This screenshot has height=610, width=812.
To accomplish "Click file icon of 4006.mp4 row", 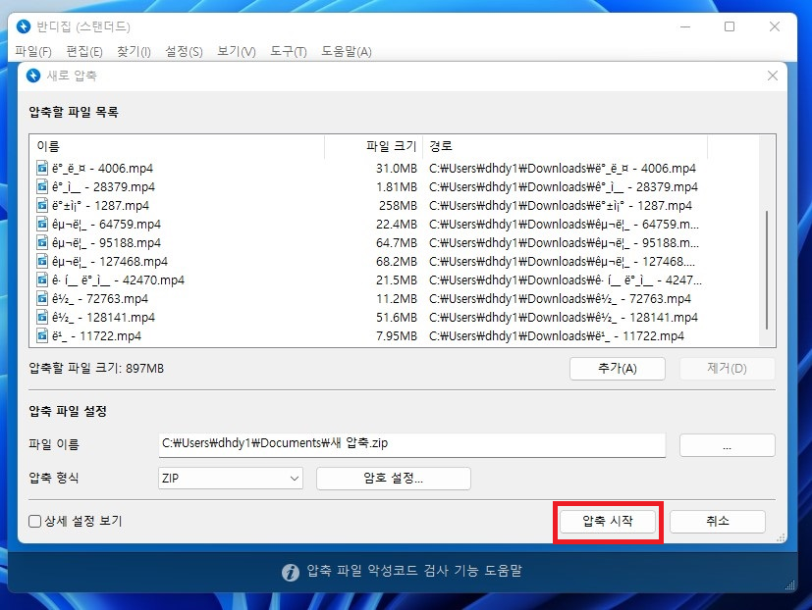I will coord(42,168).
